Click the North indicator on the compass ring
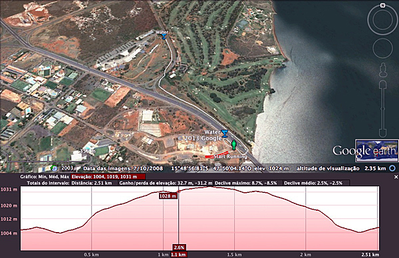 click(382, 5)
